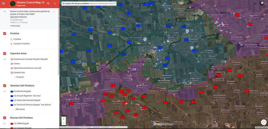This screenshot has width=268, height=129.
Task: Click the Novohrodivka town label
Action: point(220,96)
